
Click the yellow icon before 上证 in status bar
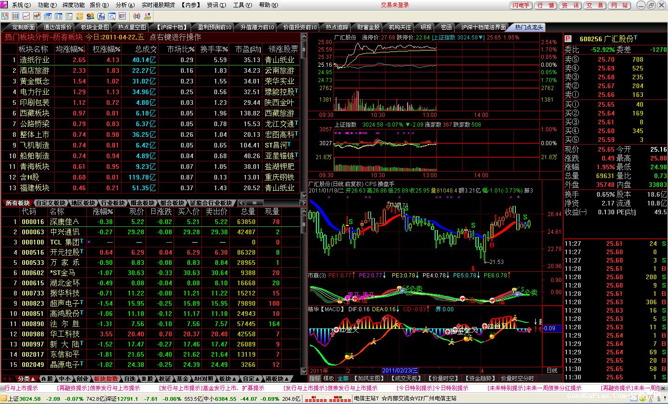click(4, 398)
